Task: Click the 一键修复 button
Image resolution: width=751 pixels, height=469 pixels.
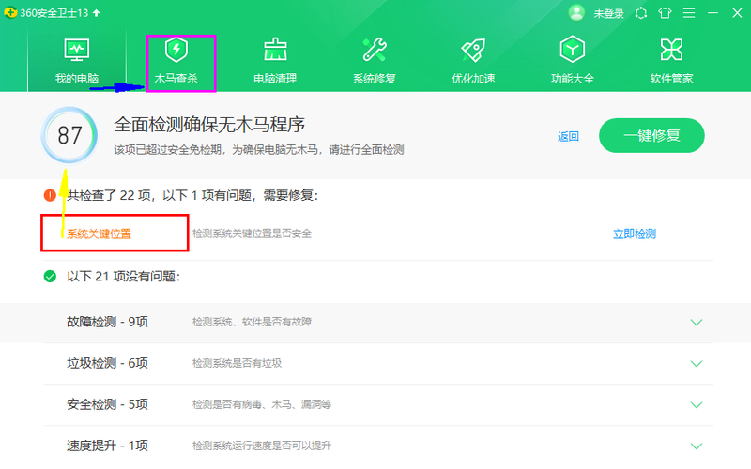Action: 651,135
